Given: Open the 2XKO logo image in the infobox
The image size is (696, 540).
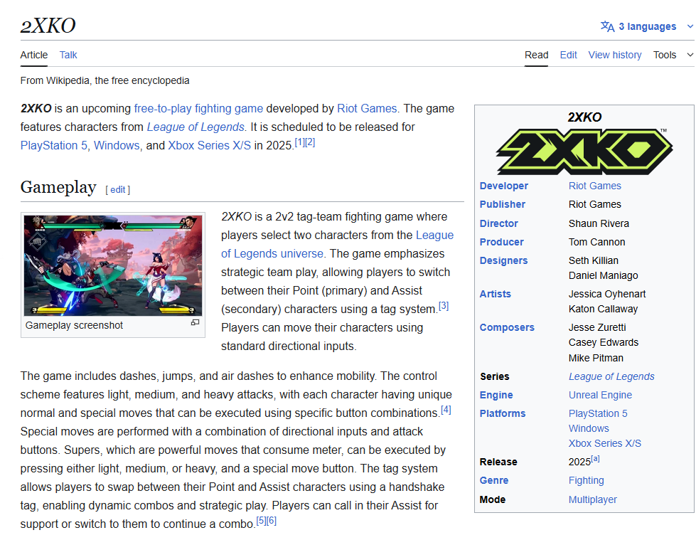Looking at the screenshot, I should pos(584,151).
